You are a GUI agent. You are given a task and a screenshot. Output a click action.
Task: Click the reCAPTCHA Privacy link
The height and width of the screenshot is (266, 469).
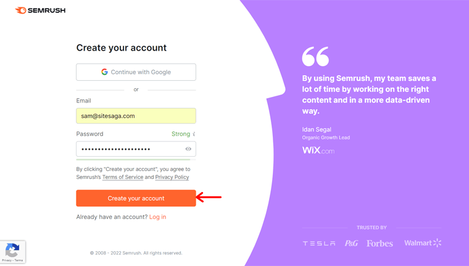tap(7, 260)
